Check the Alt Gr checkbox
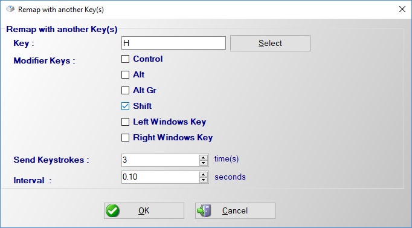 [x=125, y=90]
